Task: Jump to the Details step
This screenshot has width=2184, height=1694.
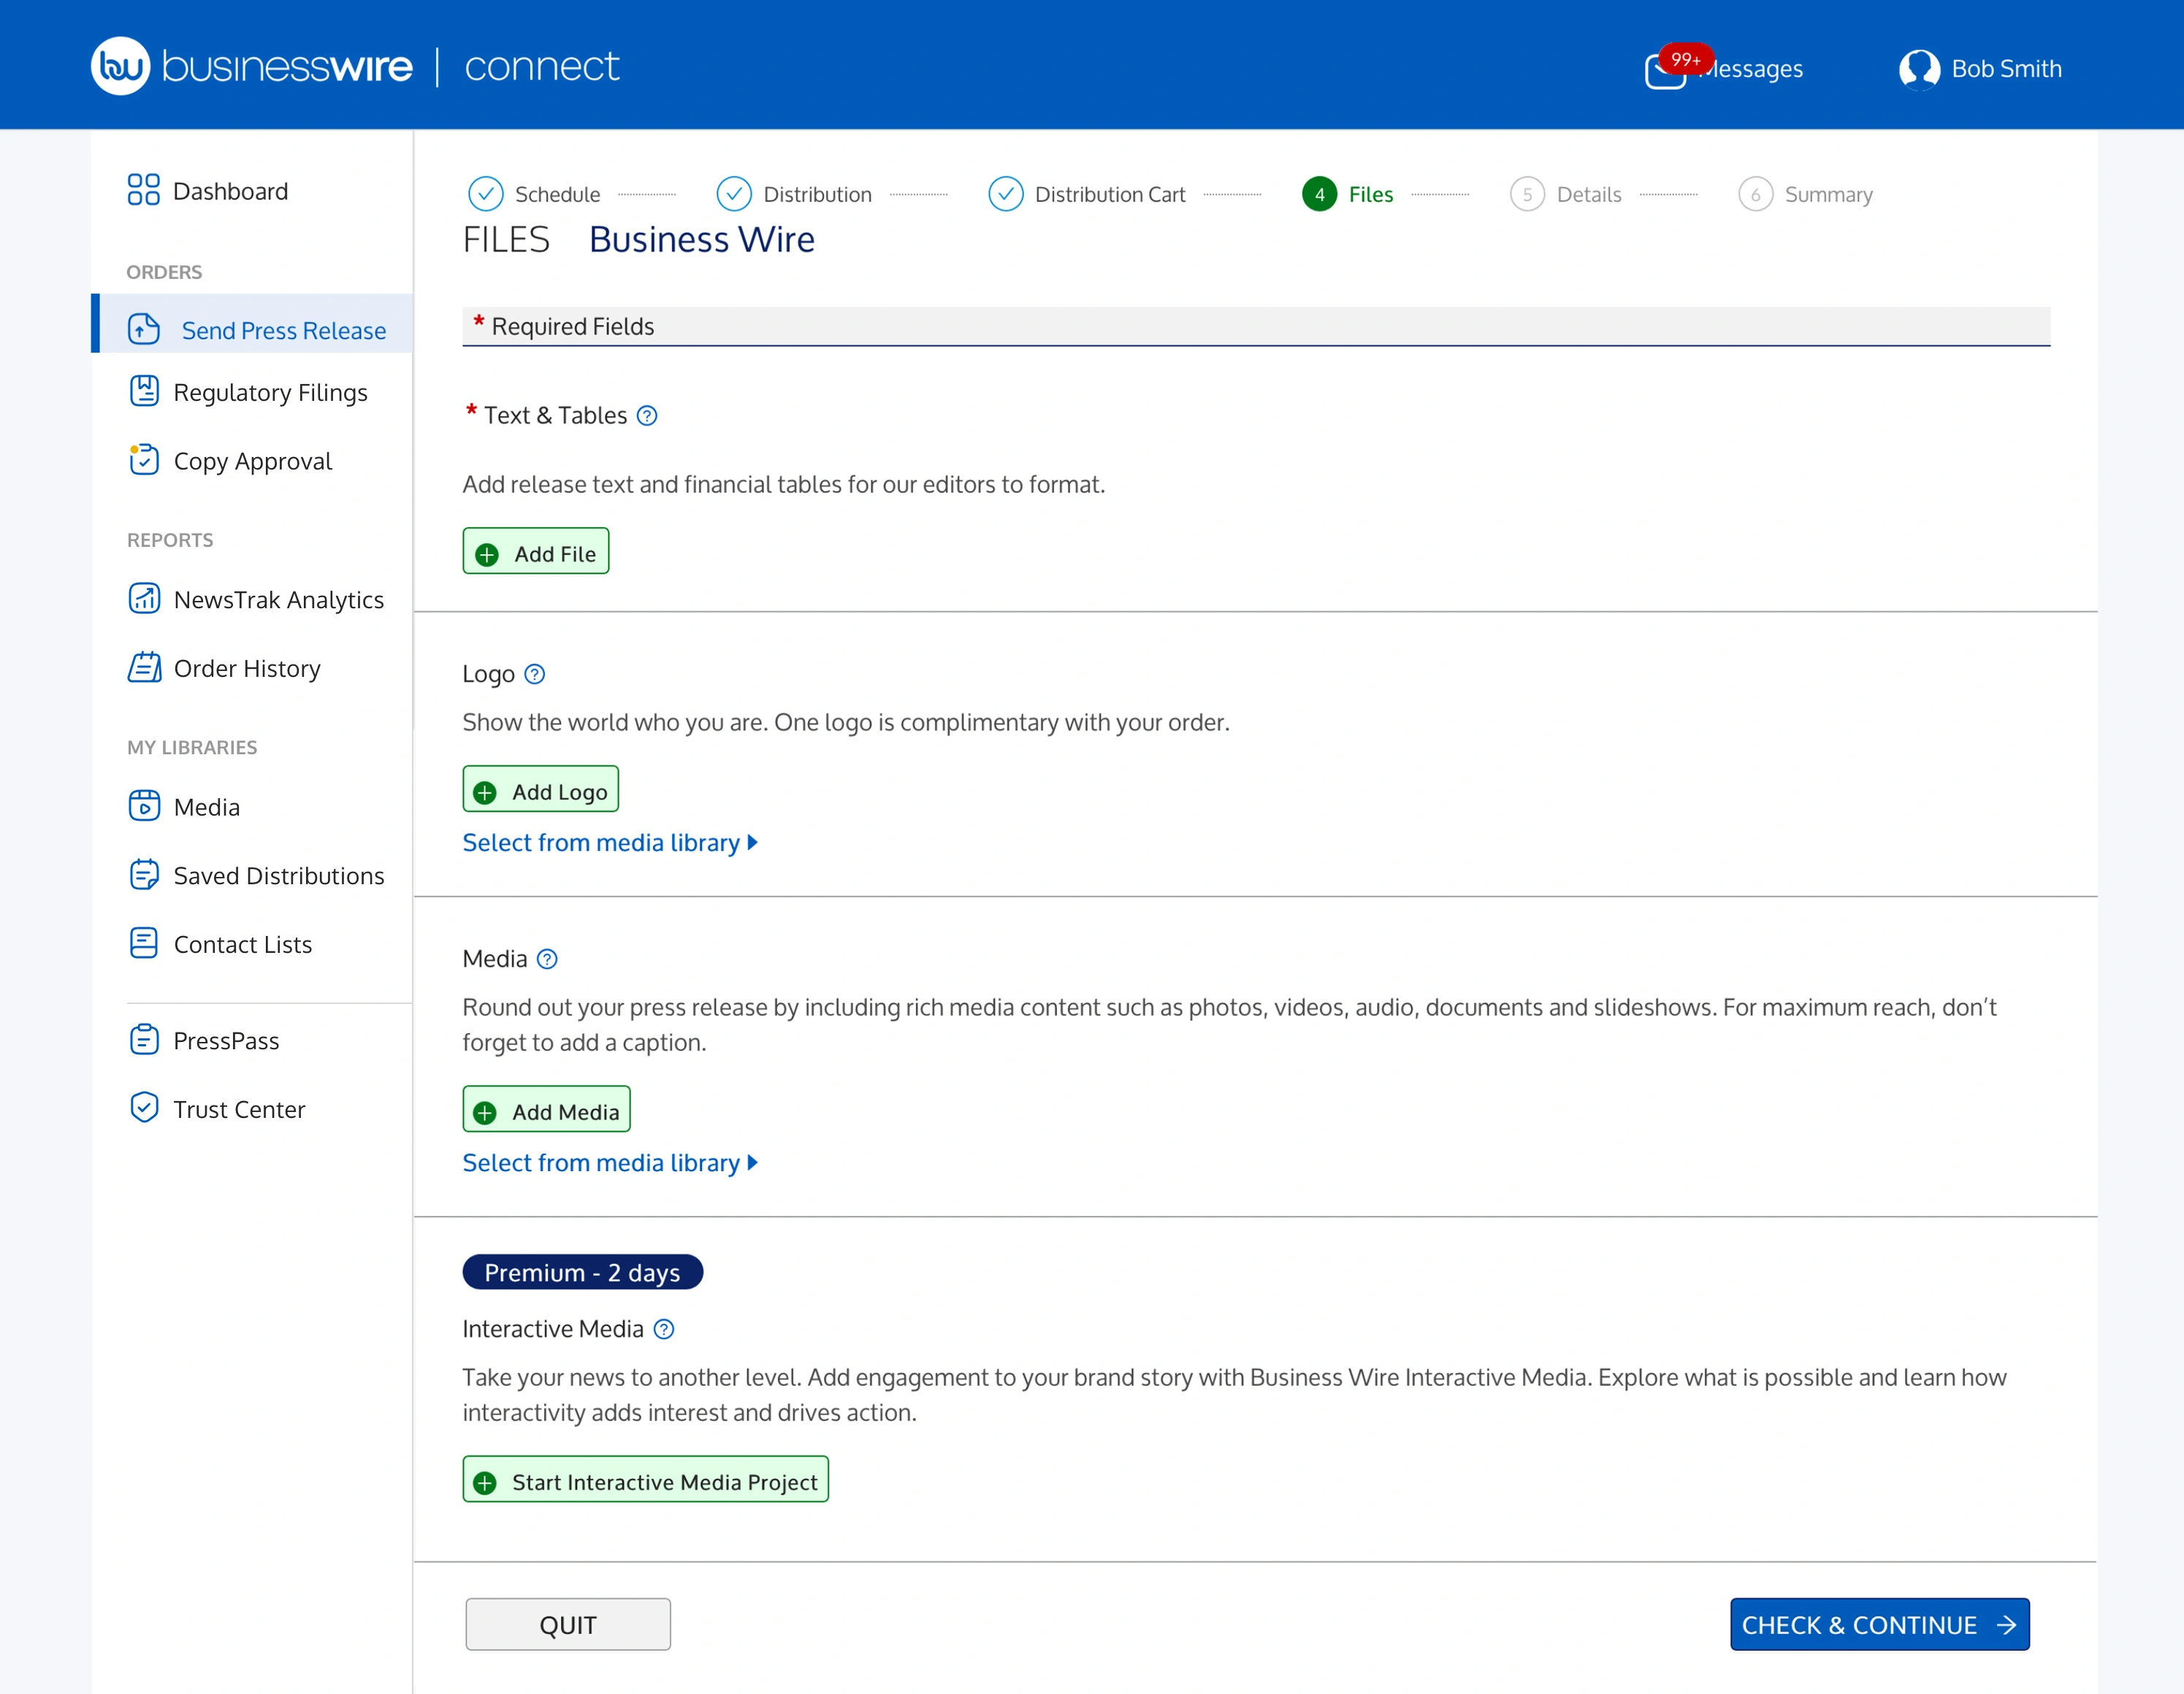Action: [x=1566, y=194]
